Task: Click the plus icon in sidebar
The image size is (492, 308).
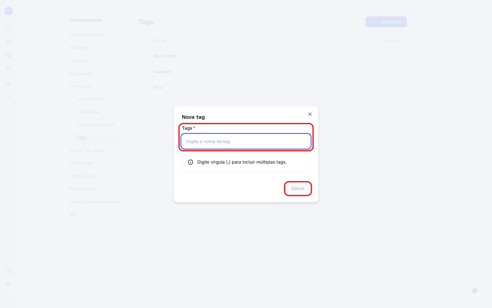Action: point(9,97)
